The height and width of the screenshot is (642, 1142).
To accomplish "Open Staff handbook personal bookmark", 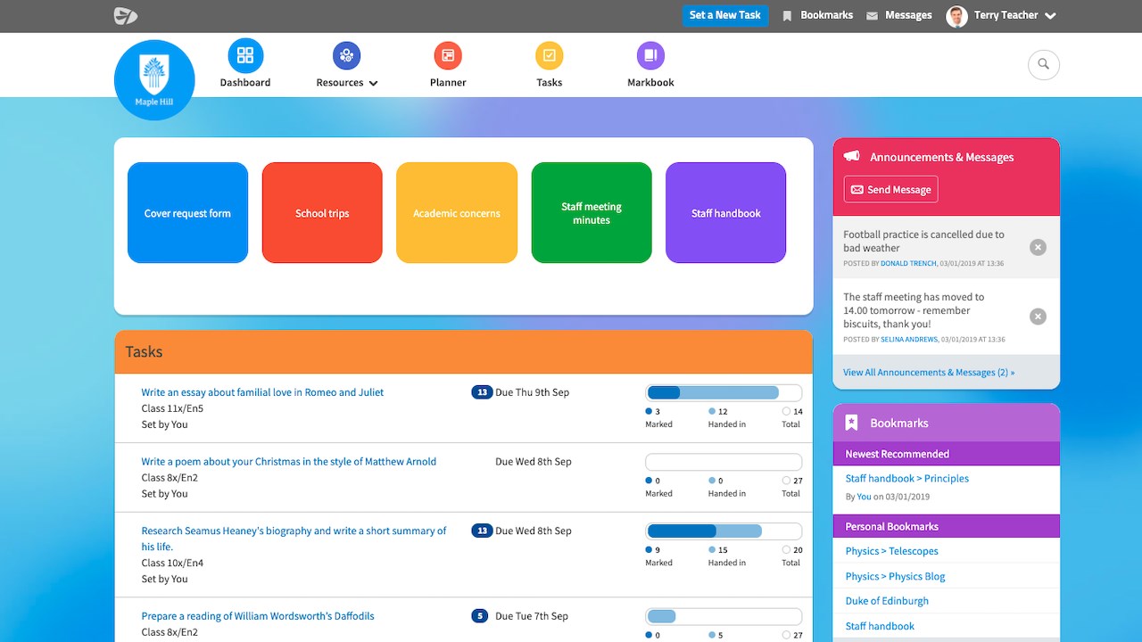I will 880,626.
